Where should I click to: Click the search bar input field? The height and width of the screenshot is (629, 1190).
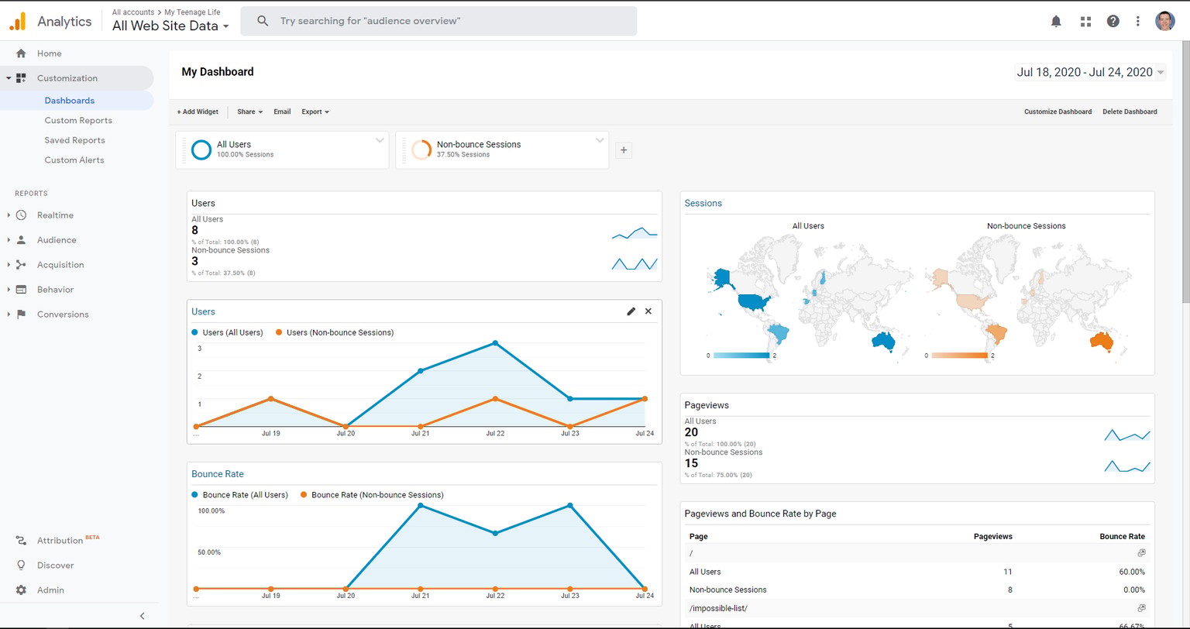tap(439, 21)
